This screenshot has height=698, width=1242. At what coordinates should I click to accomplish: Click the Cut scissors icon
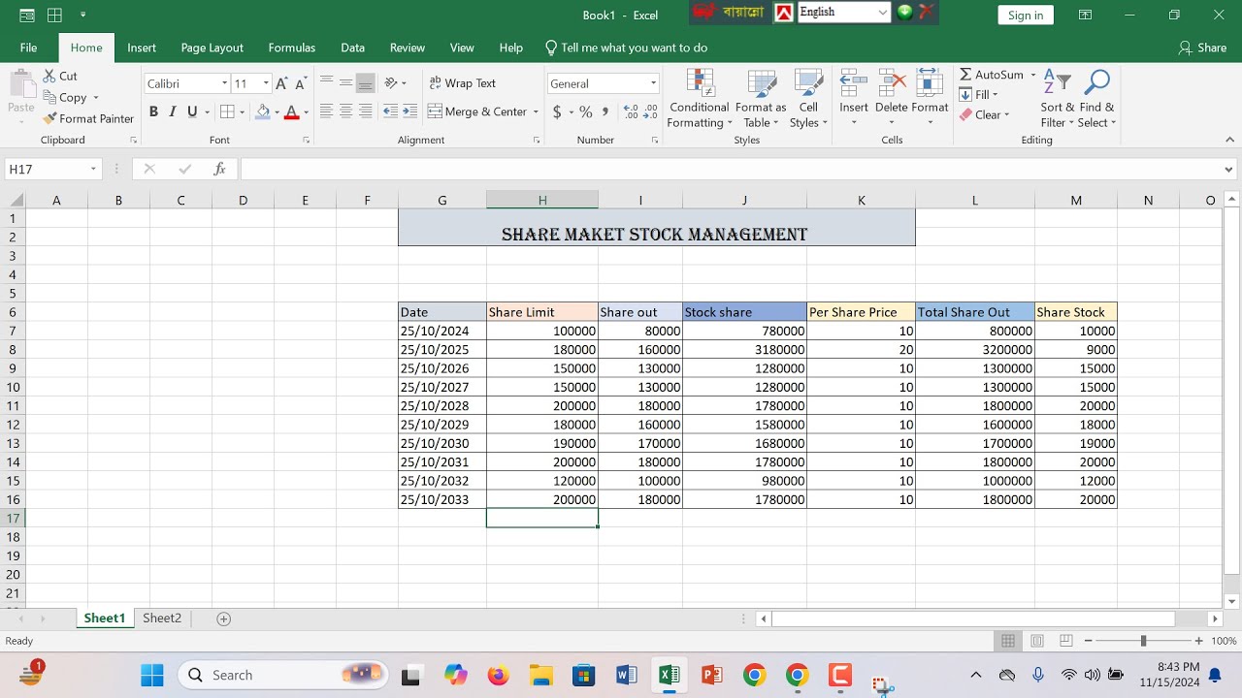(49, 76)
